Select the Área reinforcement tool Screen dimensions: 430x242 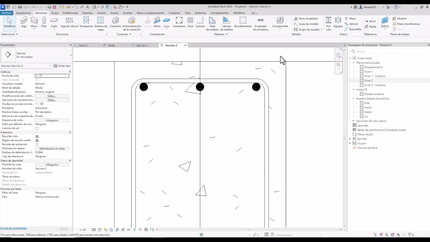pyautogui.click(x=190, y=23)
